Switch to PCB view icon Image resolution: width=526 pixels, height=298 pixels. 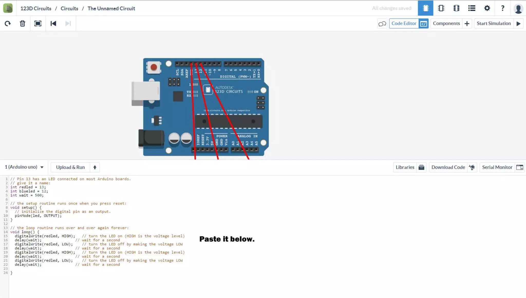click(x=456, y=8)
